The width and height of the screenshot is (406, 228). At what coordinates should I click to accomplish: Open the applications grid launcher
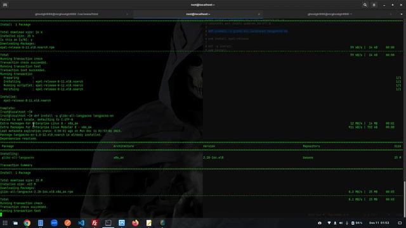click(x=5, y=223)
